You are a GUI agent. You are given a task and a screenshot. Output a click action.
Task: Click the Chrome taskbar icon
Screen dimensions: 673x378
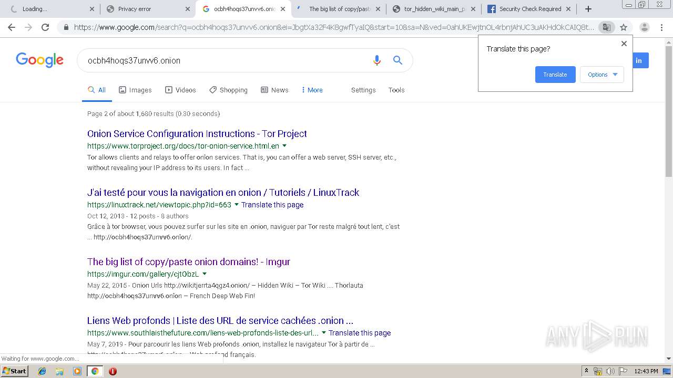[95, 371]
